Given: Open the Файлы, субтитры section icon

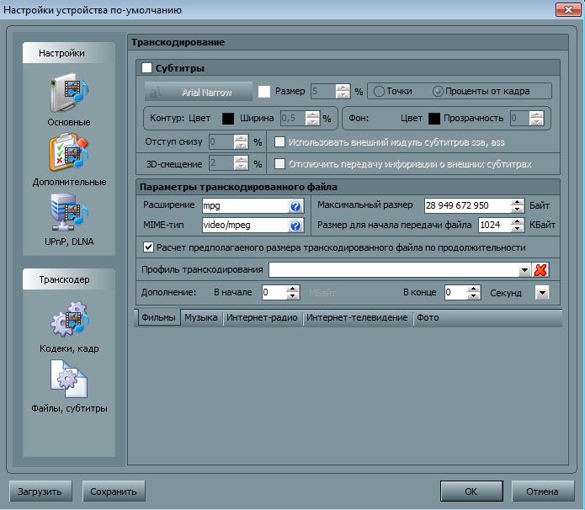Looking at the screenshot, I should [x=68, y=380].
